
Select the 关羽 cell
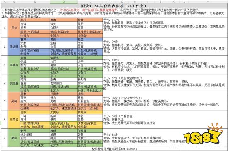pos(90,76)
